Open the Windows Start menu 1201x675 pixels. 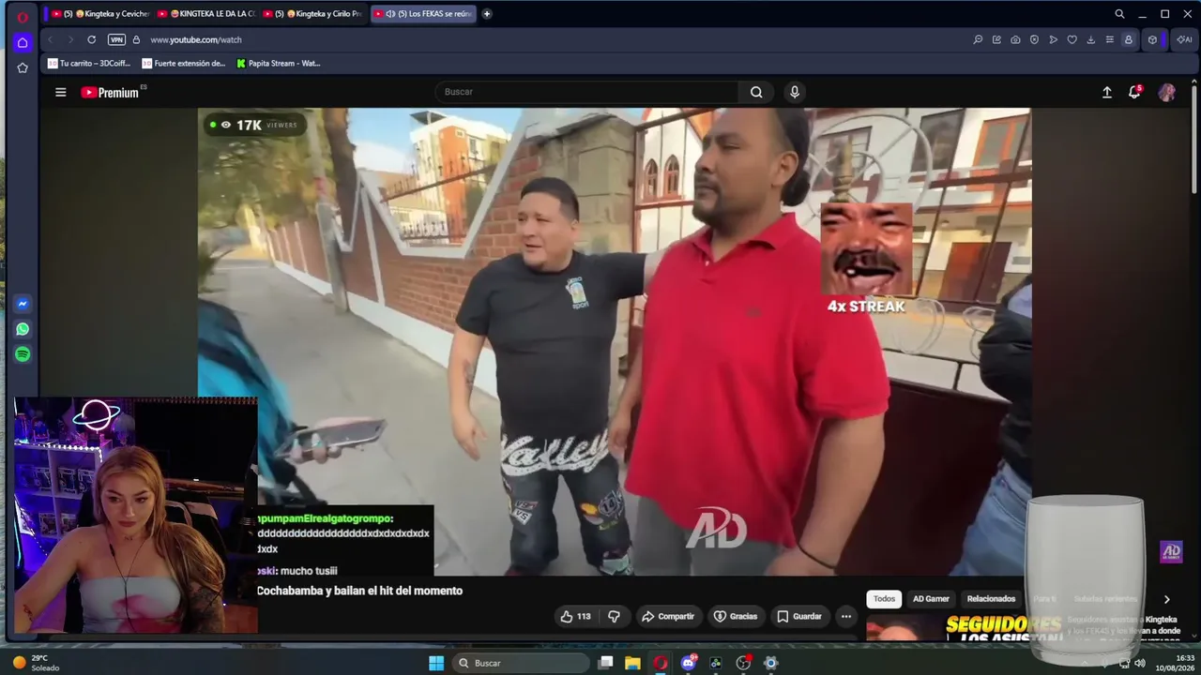(x=436, y=663)
